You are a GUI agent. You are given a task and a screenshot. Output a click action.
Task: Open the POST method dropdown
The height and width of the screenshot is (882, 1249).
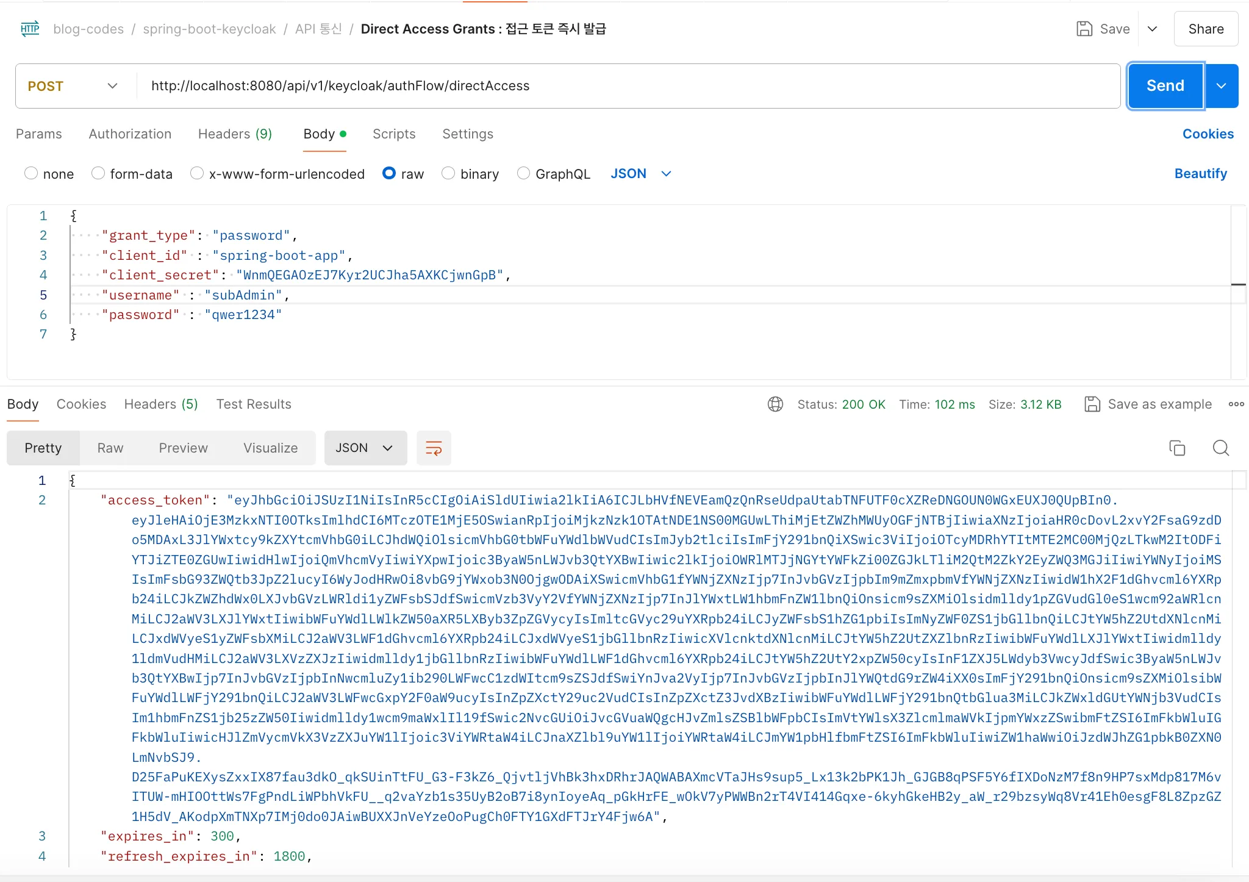(73, 85)
